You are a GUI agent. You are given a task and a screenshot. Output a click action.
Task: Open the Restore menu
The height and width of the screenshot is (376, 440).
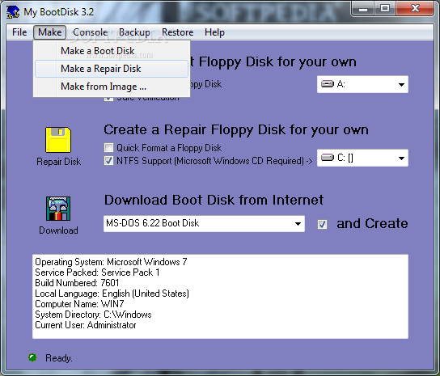pos(178,32)
